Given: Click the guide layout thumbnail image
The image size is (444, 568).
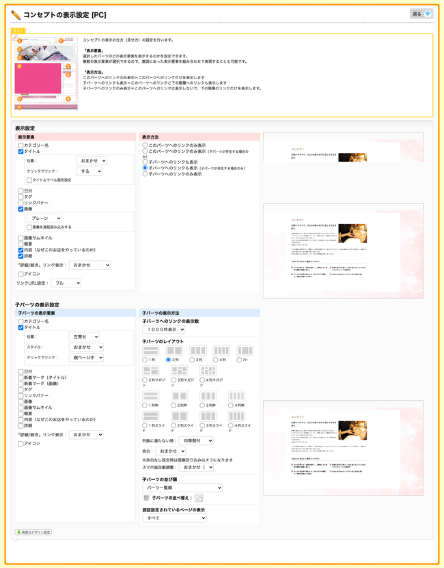Looking at the screenshot, I should (45, 74).
